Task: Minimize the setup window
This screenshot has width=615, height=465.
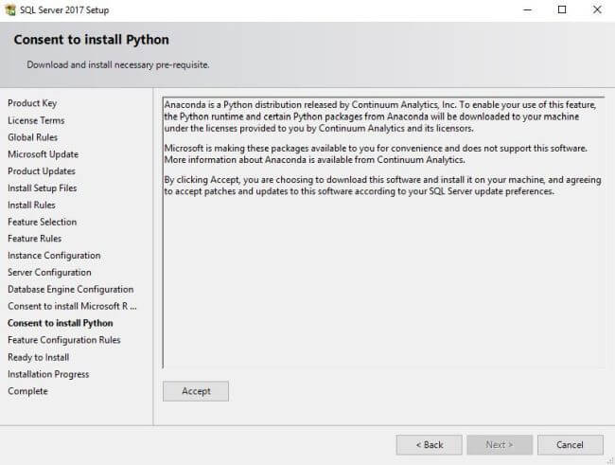Action: pyautogui.click(x=528, y=9)
